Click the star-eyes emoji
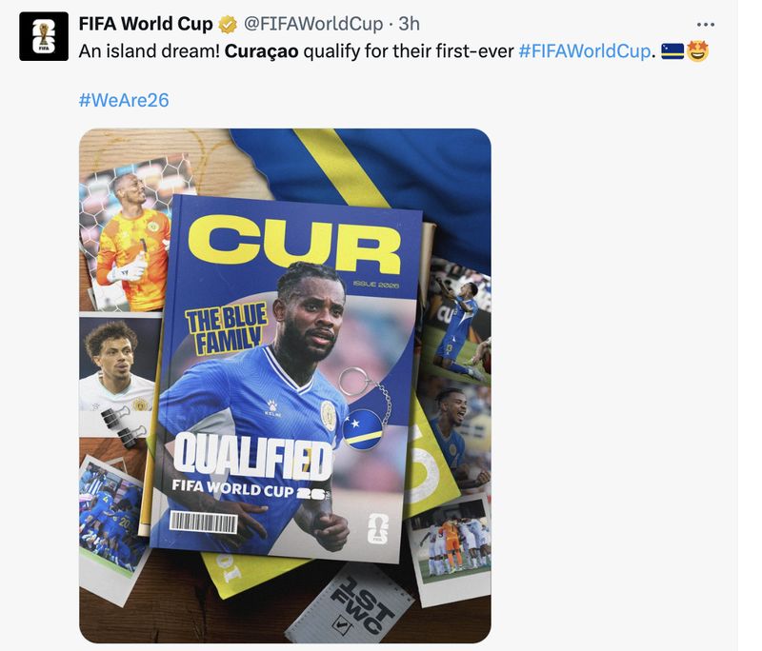Image resolution: width=762 pixels, height=651 pixels. coord(697,51)
